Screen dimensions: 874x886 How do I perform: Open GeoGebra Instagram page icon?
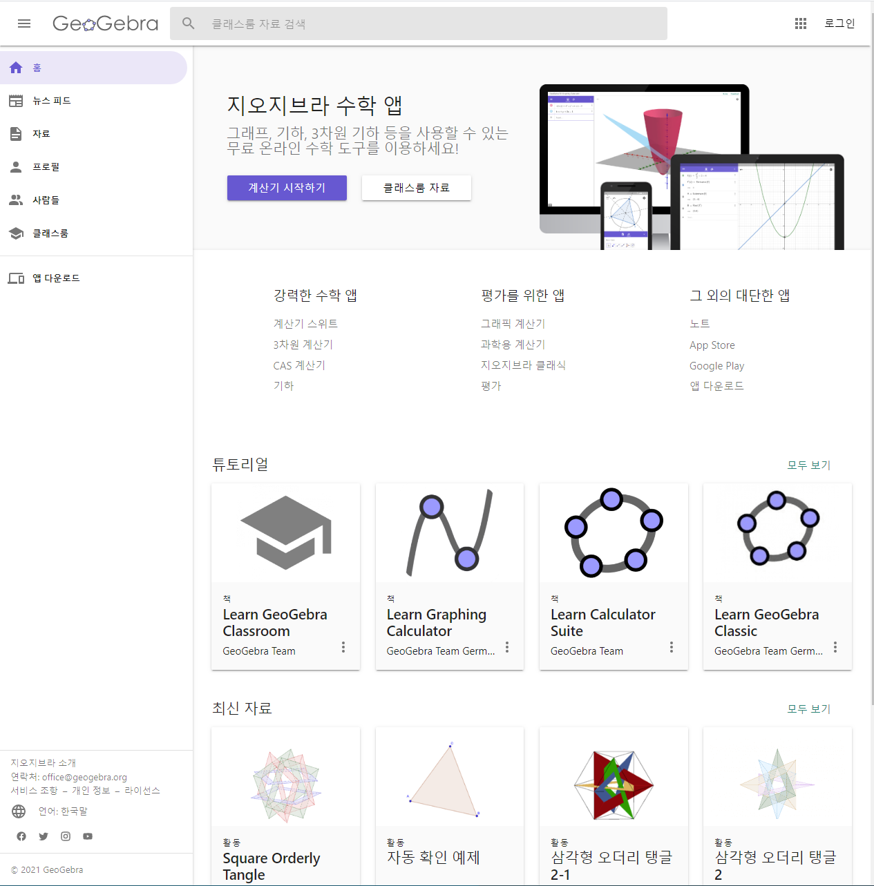(x=66, y=836)
